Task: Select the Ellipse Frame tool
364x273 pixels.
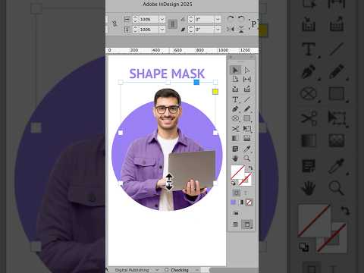Action: [x=235, y=119]
